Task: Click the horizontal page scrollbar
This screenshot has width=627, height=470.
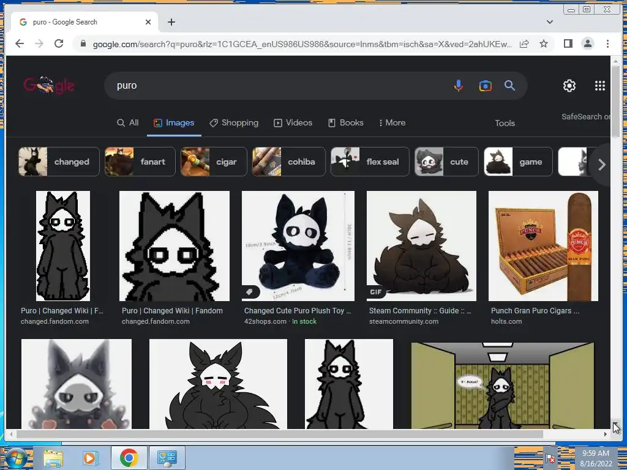Action: [279, 434]
